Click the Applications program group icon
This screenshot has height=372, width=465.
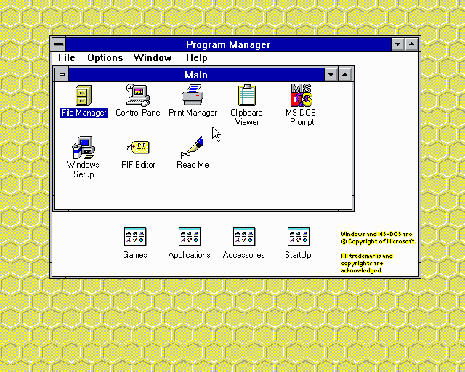[190, 237]
